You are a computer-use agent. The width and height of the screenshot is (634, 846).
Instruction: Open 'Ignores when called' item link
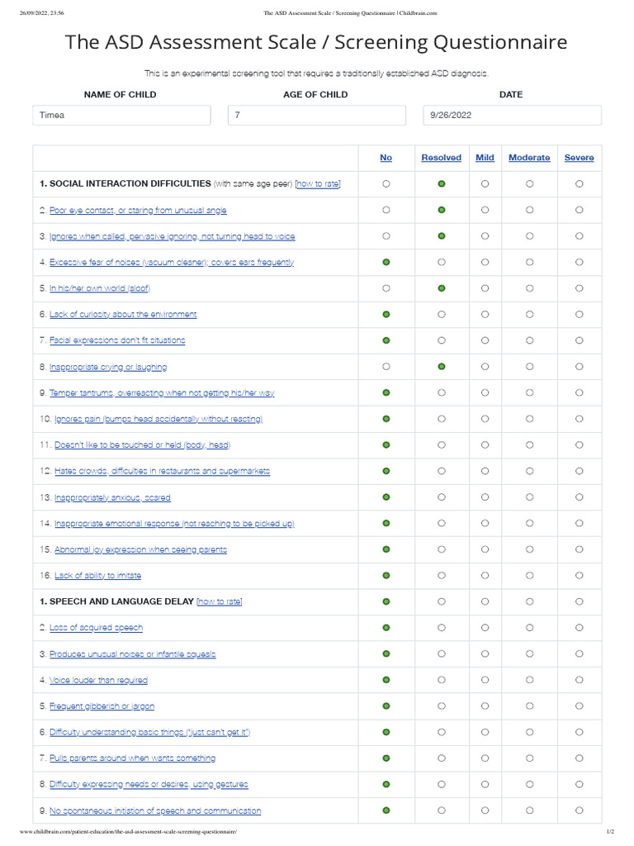172,236
